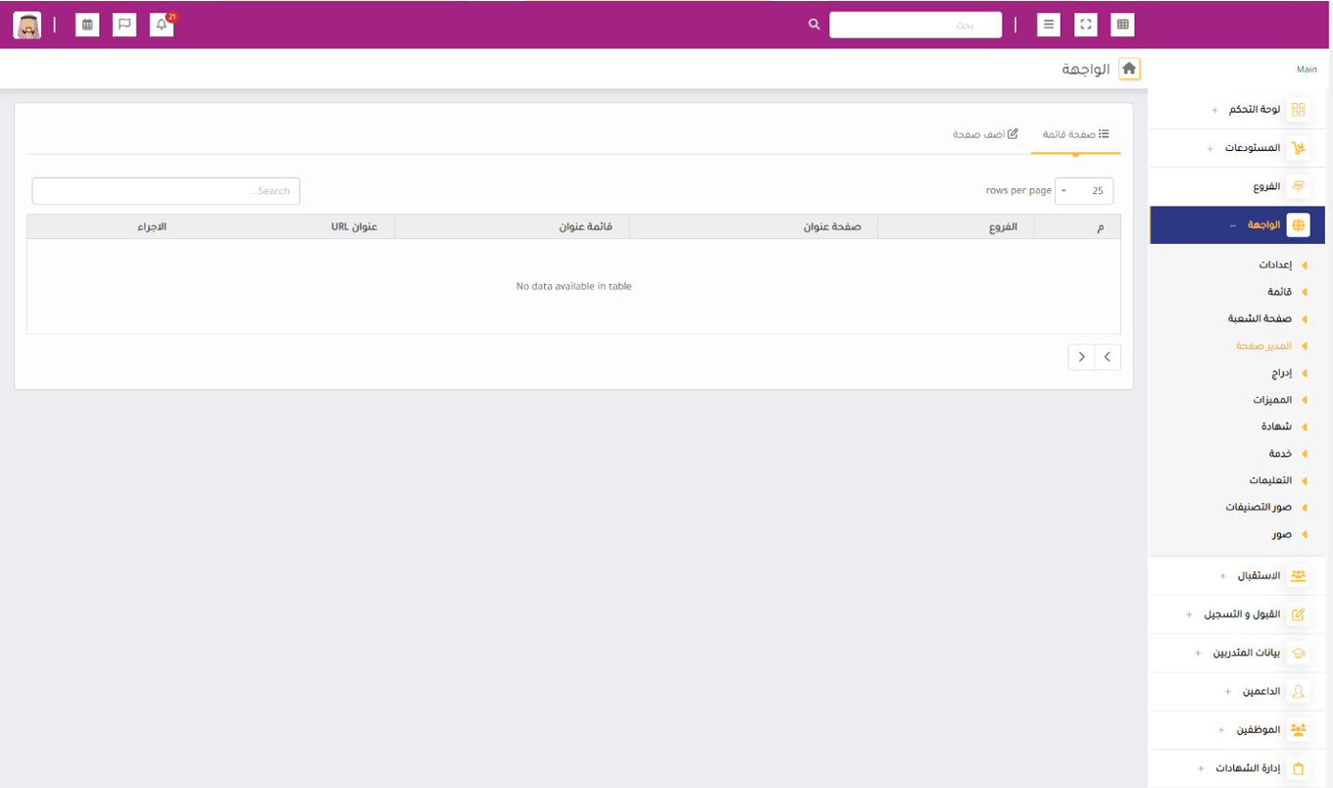Sort table by صفحة عنوان column header
This screenshot has width=1333, height=788.
[x=832, y=227]
